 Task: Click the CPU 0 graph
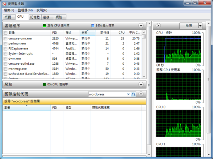[179, 123]
